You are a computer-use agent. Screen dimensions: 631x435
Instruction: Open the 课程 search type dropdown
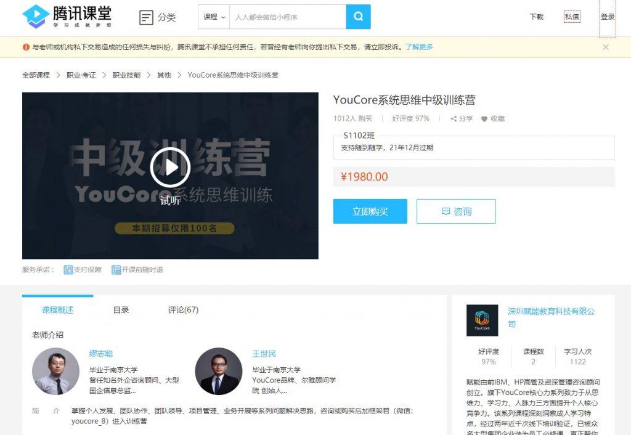(213, 17)
